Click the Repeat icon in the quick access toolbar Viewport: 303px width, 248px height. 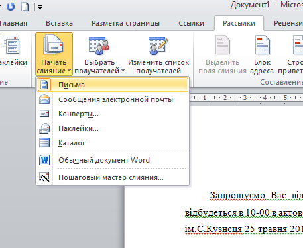tap(11, 7)
